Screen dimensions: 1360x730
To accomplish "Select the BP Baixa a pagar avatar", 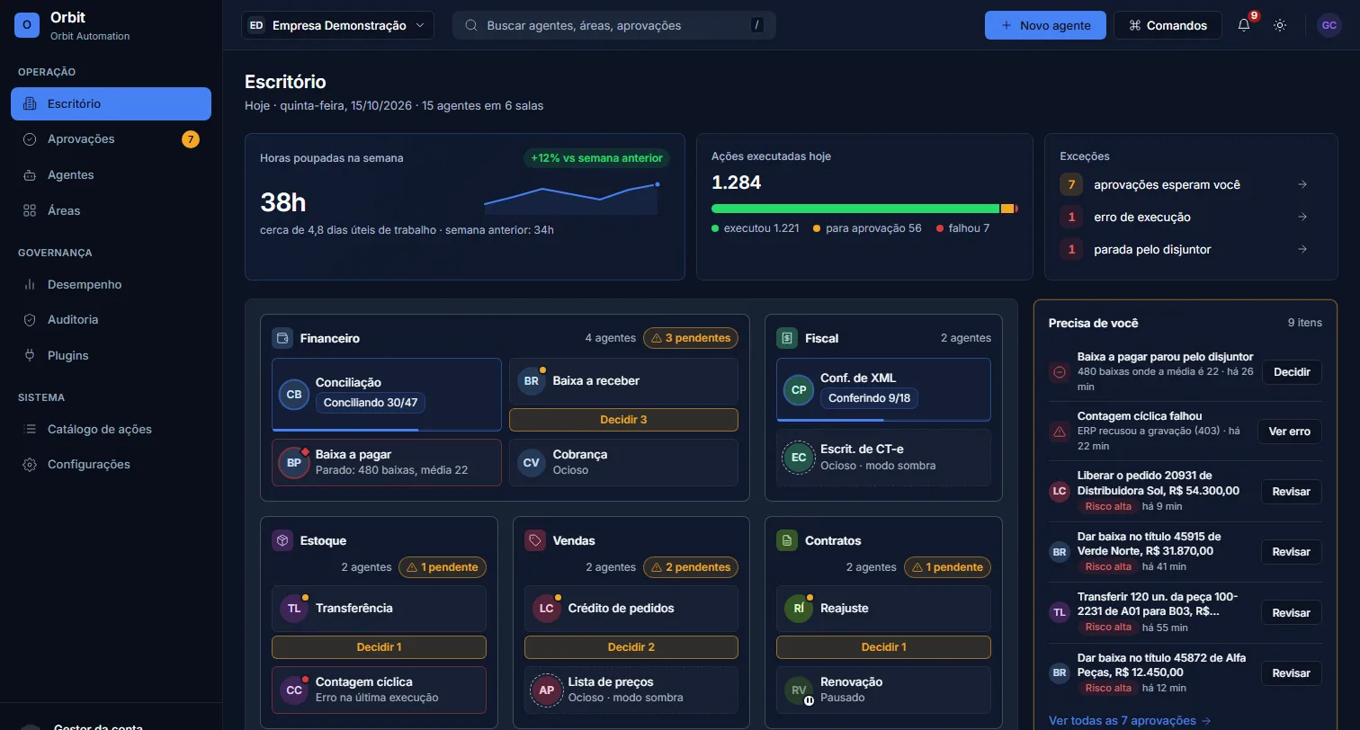I will pos(294,462).
